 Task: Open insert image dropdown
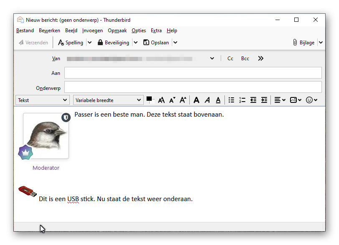tap(296, 100)
